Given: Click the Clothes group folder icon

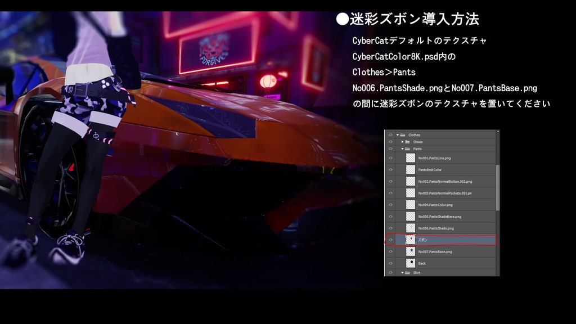Looking at the screenshot, I should pos(402,135).
